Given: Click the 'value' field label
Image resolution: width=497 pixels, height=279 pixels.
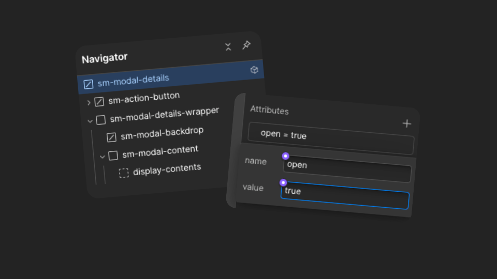Looking at the screenshot, I should 253,188.
